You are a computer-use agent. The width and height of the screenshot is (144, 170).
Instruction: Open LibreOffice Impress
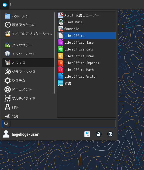86,63
